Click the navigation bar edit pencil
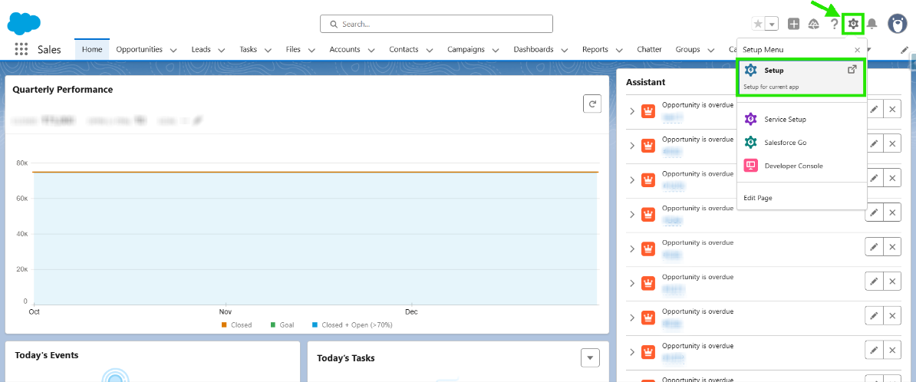The width and height of the screenshot is (916, 382). pyautogui.click(x=904, y=50)
